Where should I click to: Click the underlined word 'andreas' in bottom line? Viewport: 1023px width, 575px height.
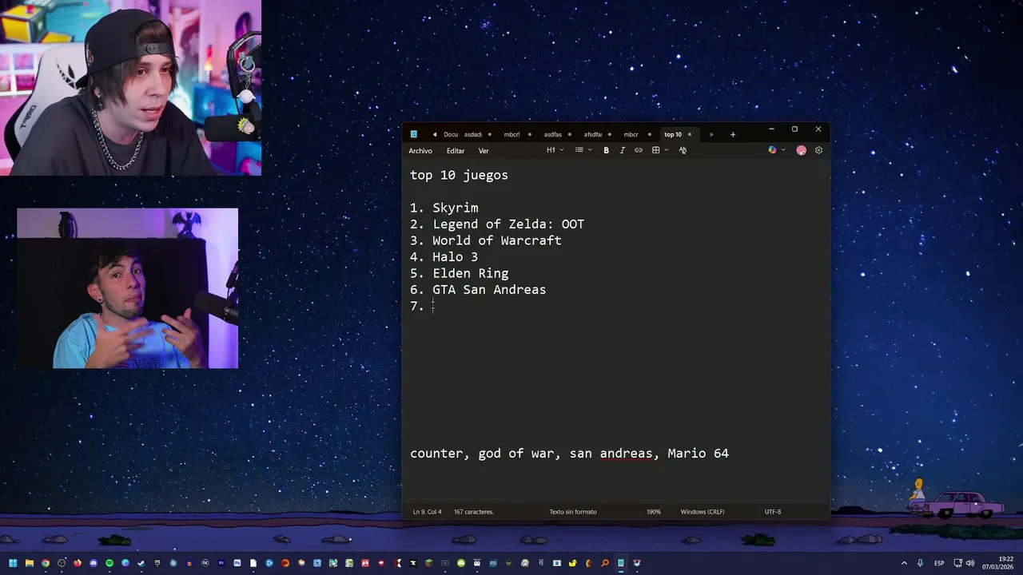pyautogui.click(x=627, y=454)
